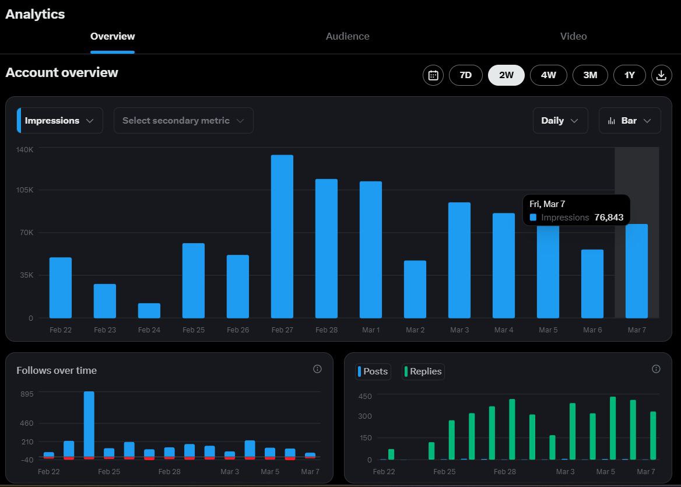Open the Impressions primary metric dropdown
The height and width of the screenshot is (487, 681).
[x=60, y=121]
